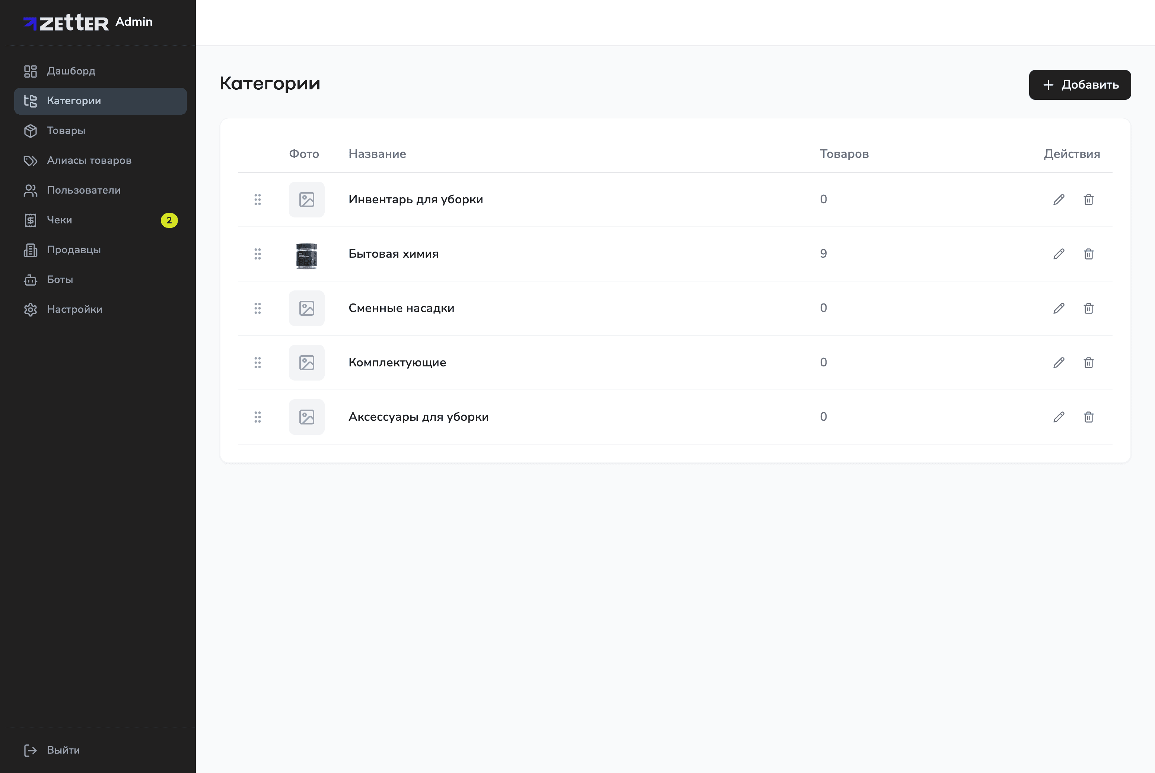The height and width of the screenshot is (773, 1155).
Task: Edit the Аксессуары для уборки category
Action: click(1059, 417)
